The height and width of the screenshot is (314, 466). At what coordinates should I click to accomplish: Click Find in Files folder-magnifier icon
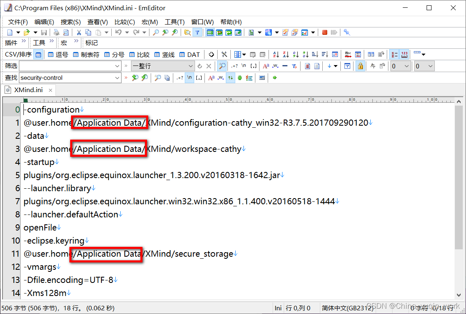(188, 32)
